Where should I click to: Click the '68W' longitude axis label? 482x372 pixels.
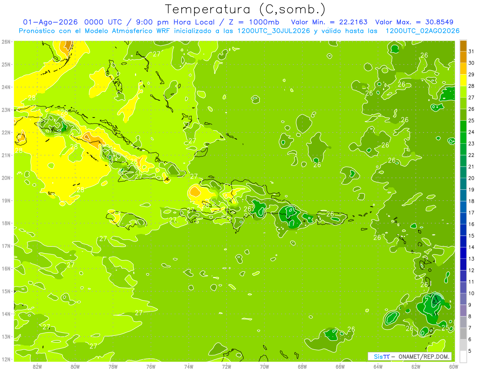(x=302, y=367)
